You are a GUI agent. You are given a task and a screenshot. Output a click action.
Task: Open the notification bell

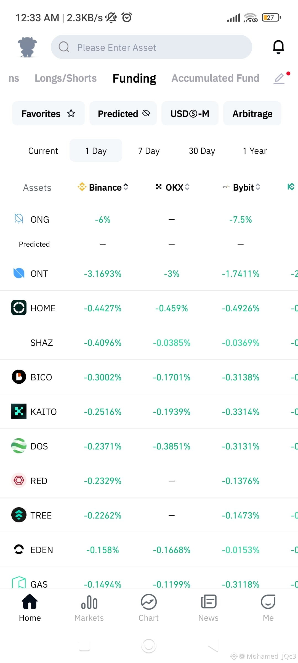pyautogui.click(x=278, y=47)
